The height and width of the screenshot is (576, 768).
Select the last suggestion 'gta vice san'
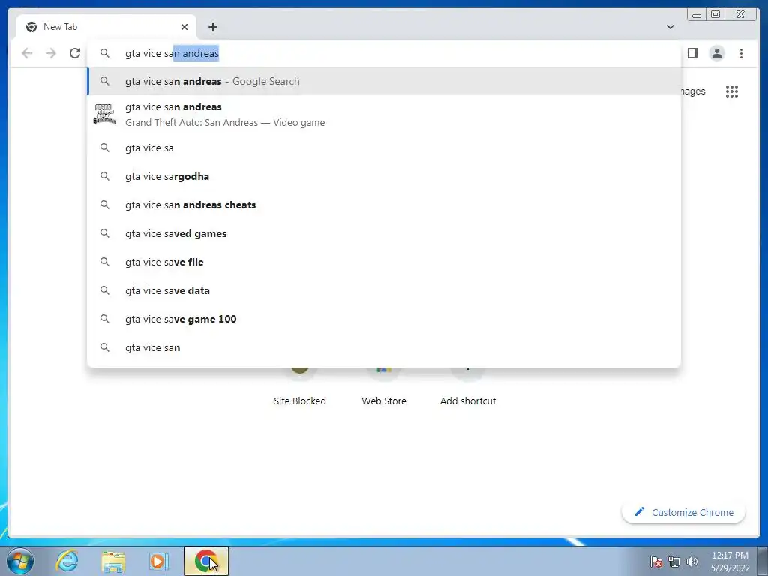[x=384, y=347]
